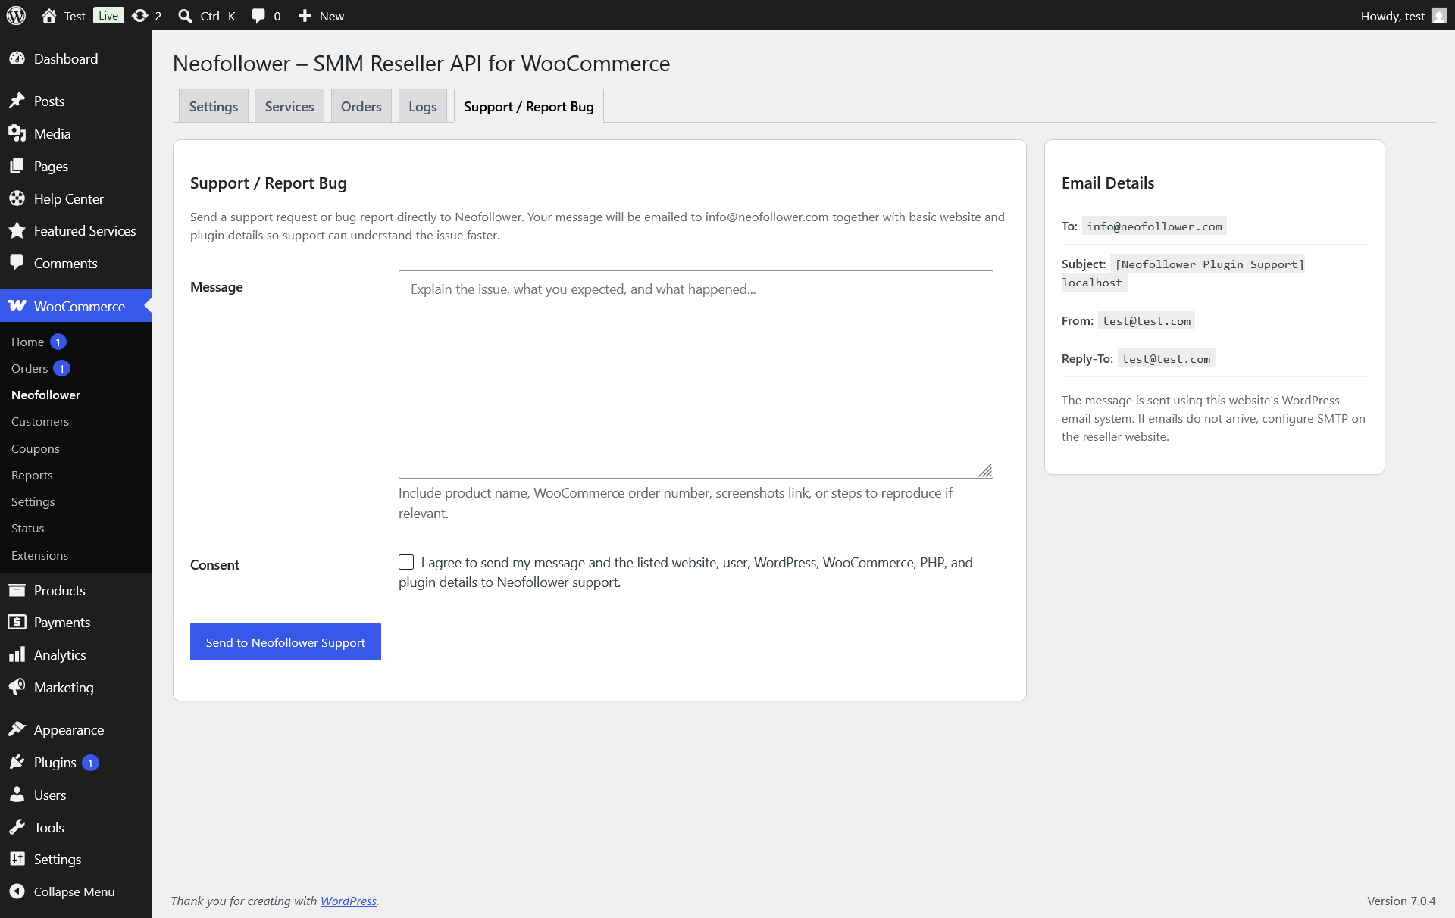Click the Marketing megaphone icon
This screenshot has height=918, width=1455.
point(17,687)
